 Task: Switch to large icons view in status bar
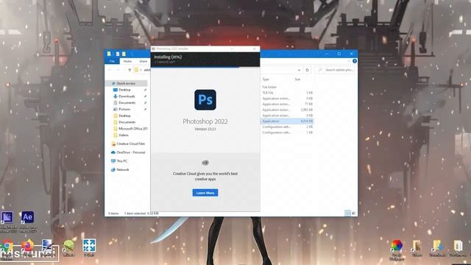click(x=353, y=213)
